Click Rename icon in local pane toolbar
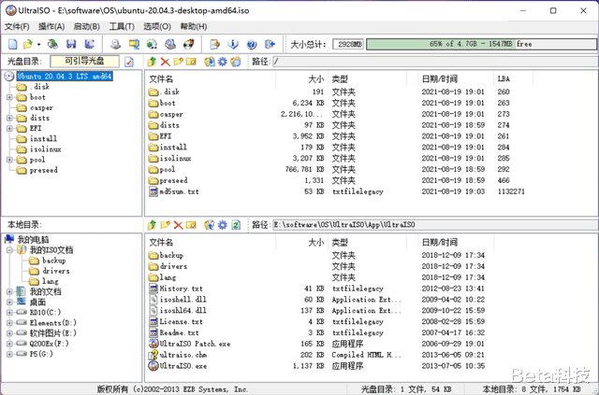Viewport: 599px width, 395px height. click(191, 225)
